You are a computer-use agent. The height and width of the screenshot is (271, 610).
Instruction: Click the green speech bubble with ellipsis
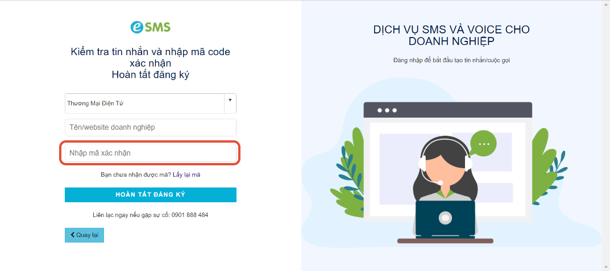click(x=483, y=144)
